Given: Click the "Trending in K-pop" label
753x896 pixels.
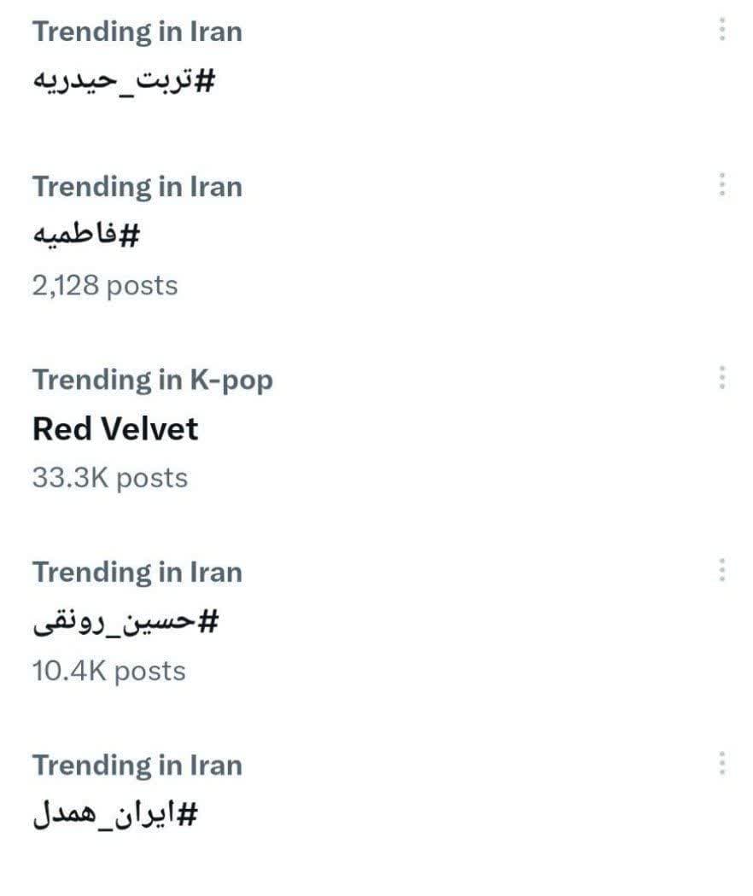Looking at the screenshot, I should [x=153, y=380].
